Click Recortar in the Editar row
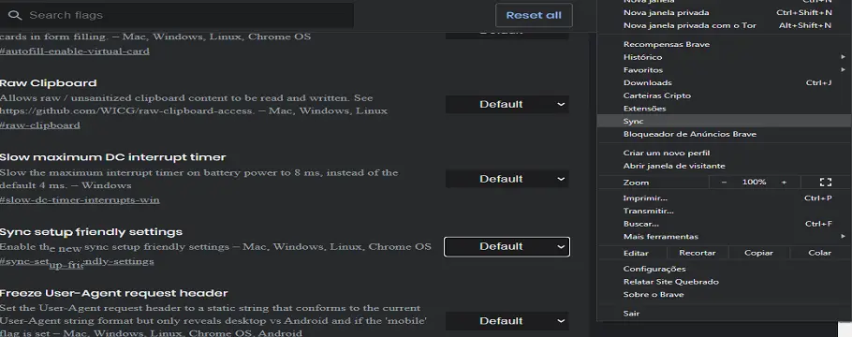The height and width of the screenshot is (337, 852). coord(698,253)
